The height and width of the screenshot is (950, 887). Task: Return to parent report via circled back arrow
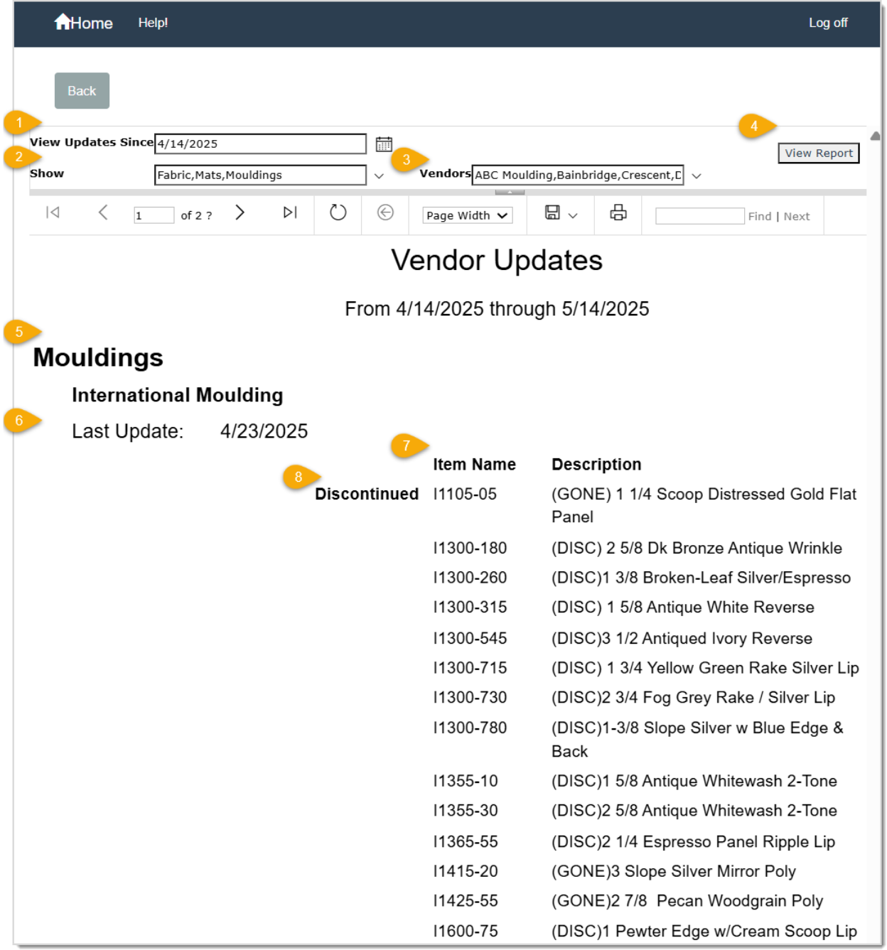[x=385, y=212]
